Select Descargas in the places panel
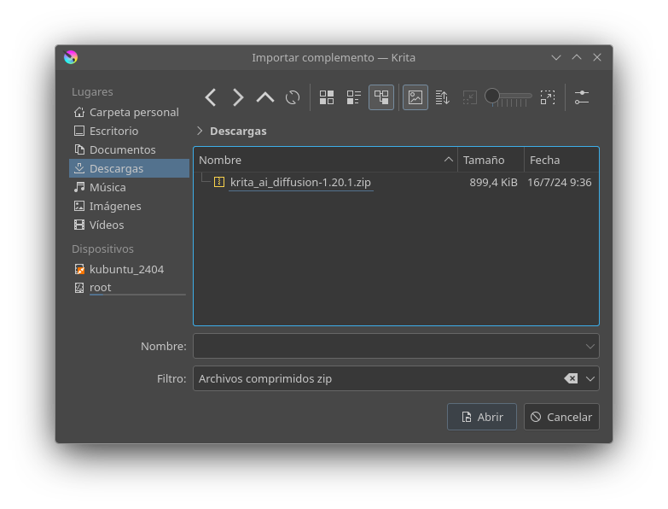 pos(129,168)
